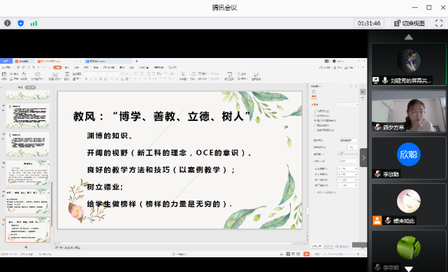Click the orange person icon by 缓来如此
This screenshot has height=272, width=448.
pos(377,220)
